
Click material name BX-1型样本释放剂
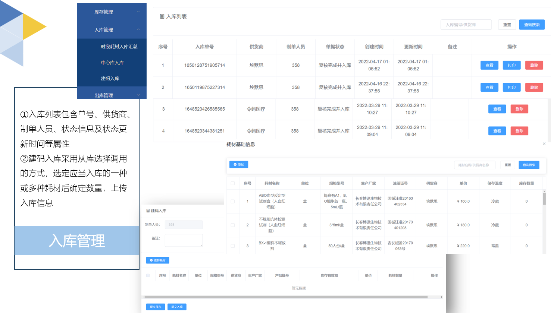pos(272,246)
